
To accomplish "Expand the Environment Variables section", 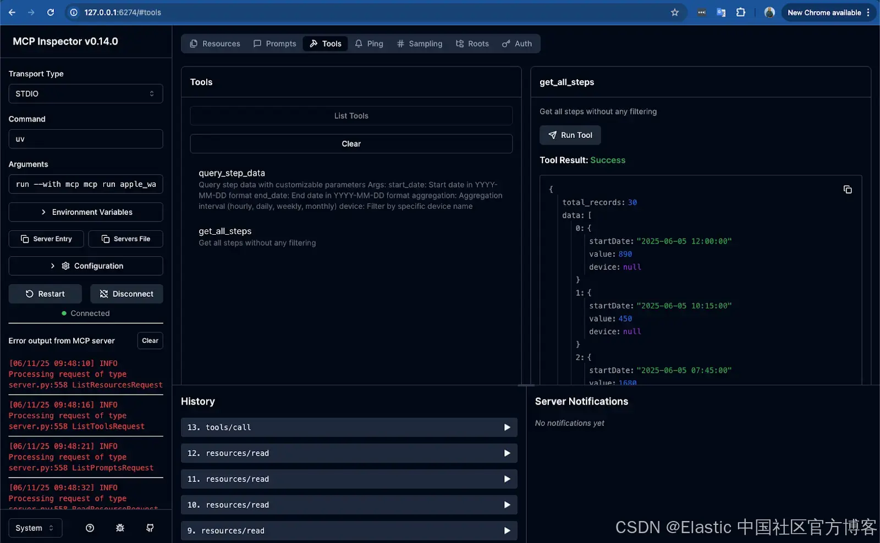I will [86, 212].
